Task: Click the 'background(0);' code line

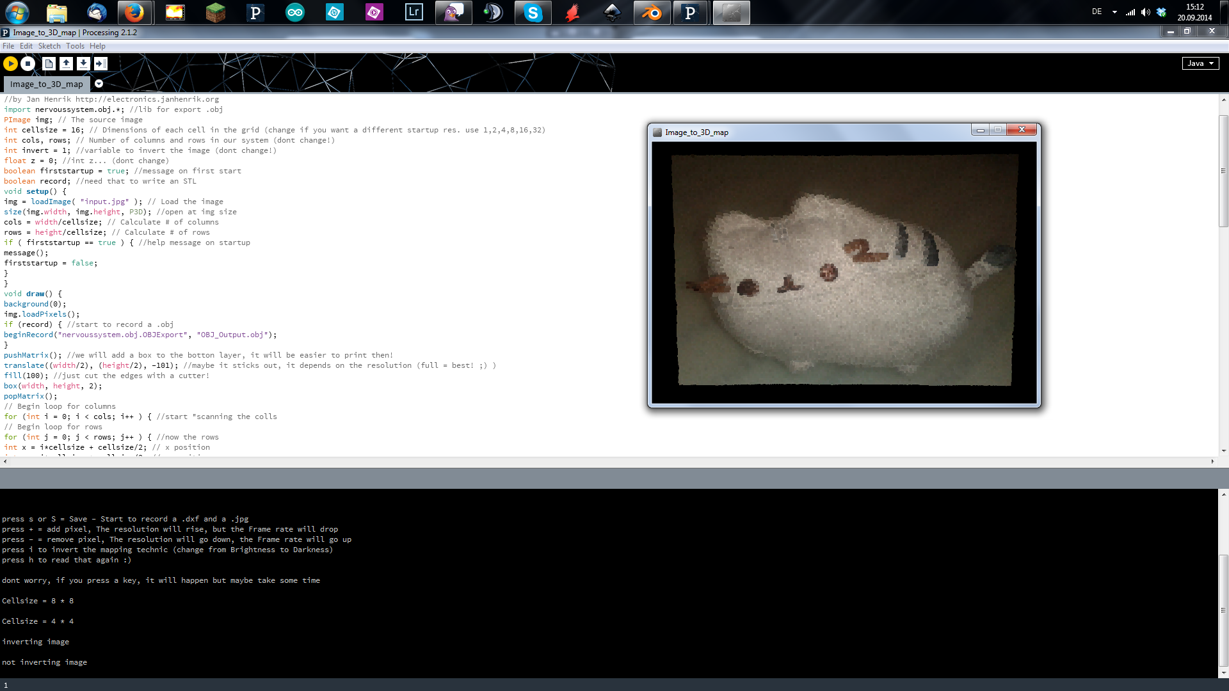Action: (35, 304)
